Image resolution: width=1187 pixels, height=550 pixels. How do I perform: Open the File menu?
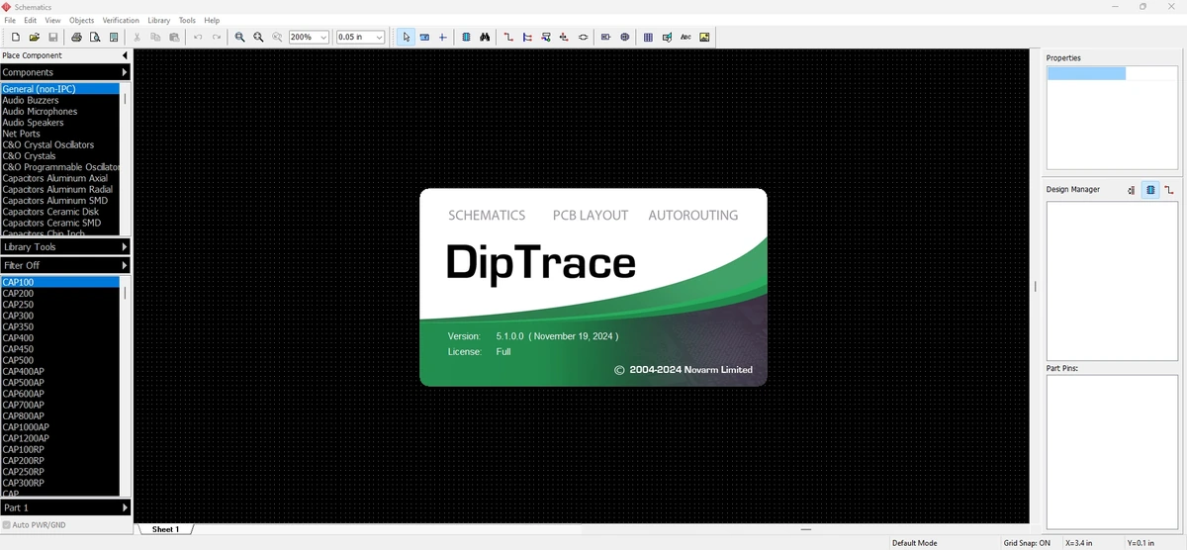coord(10,20)
